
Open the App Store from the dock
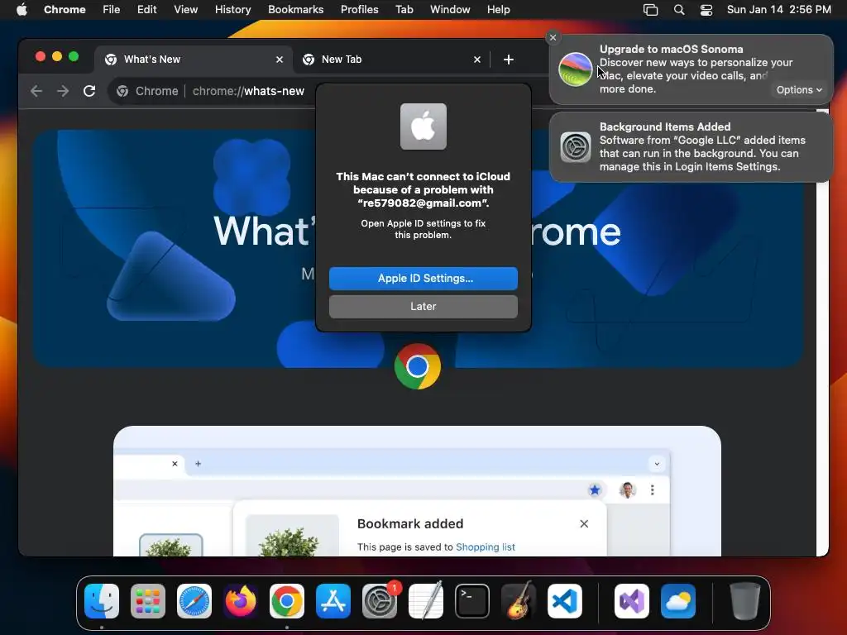coord(333,601)
